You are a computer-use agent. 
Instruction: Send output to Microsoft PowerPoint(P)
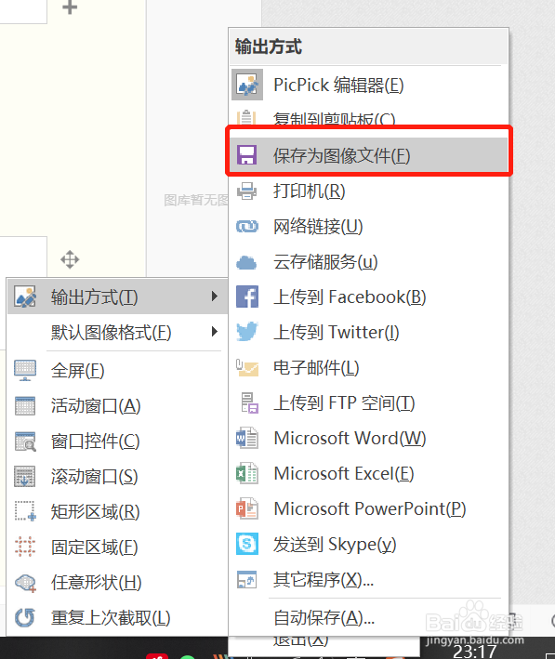pos(369,508)
